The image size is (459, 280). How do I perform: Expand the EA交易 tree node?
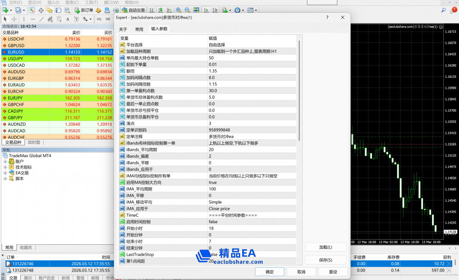[6, 173]
